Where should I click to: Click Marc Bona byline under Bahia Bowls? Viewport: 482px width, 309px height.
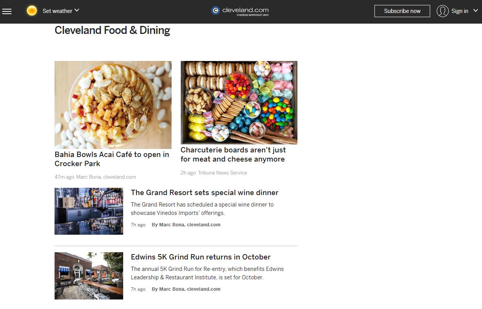(106, 177)
